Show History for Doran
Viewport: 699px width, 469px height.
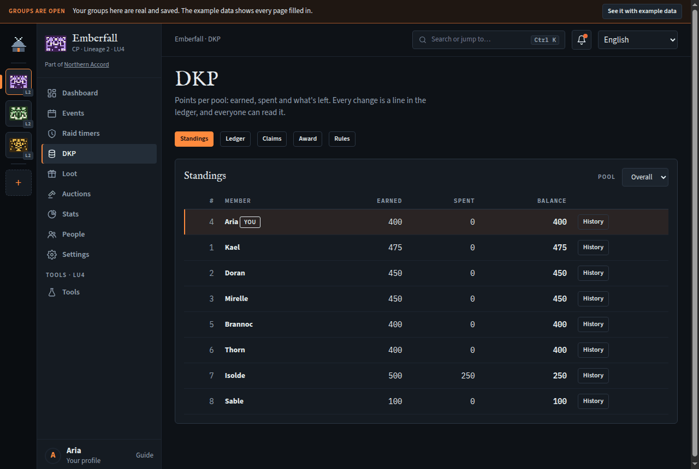point(593,273)
